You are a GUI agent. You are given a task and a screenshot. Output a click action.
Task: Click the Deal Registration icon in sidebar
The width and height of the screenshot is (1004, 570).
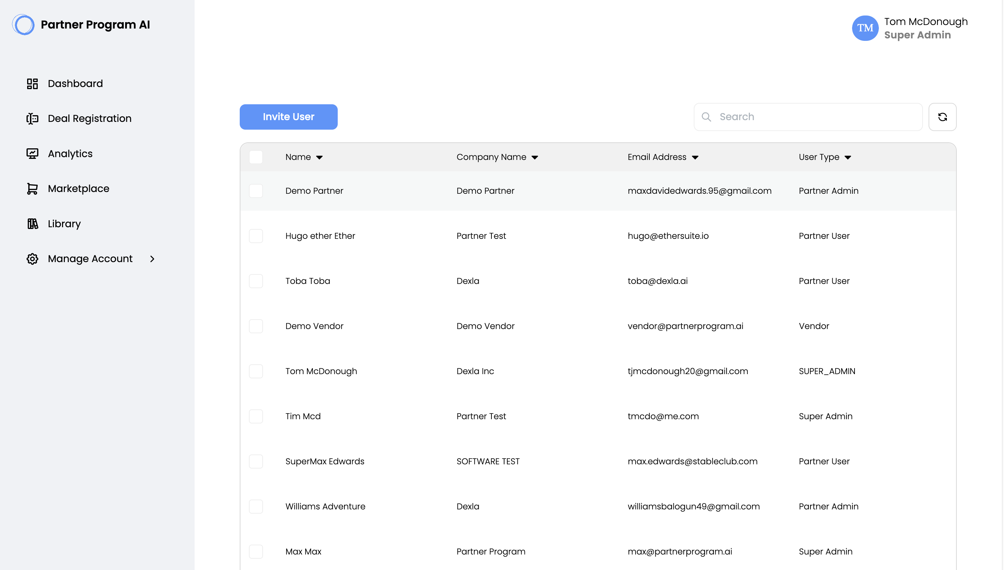[32, 119]
